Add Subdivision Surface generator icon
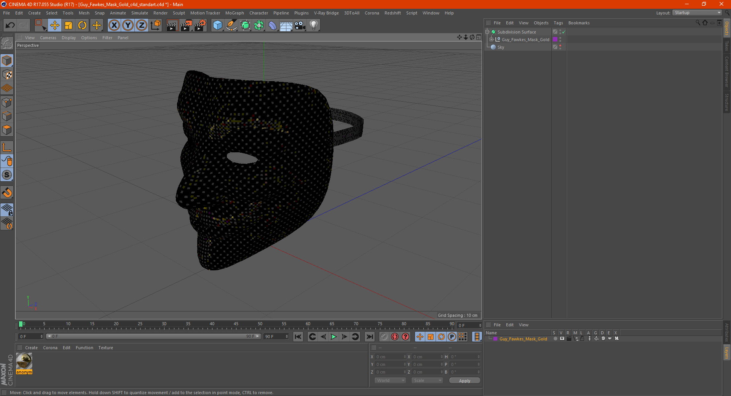This screenshot has height=396, width=731. (245, 26)
